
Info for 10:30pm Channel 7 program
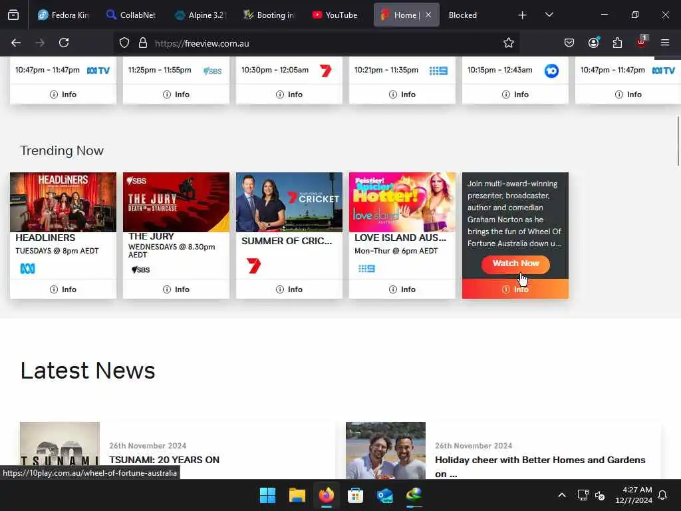(289, 94)
